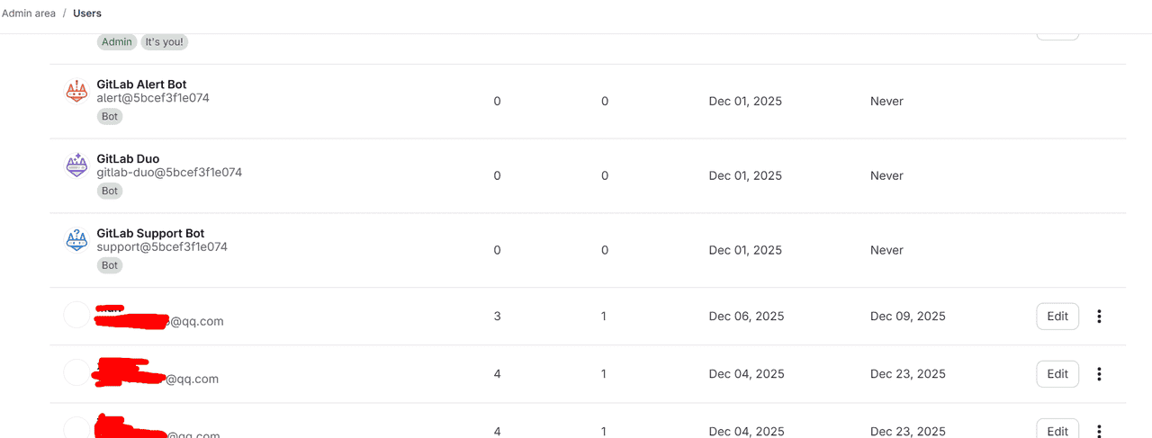Image resolution: width=1152 pixels, height=438 pixels.
Task: Click the GitLab Alert Bot avatar icon
Action: click(x=76, y=91)
